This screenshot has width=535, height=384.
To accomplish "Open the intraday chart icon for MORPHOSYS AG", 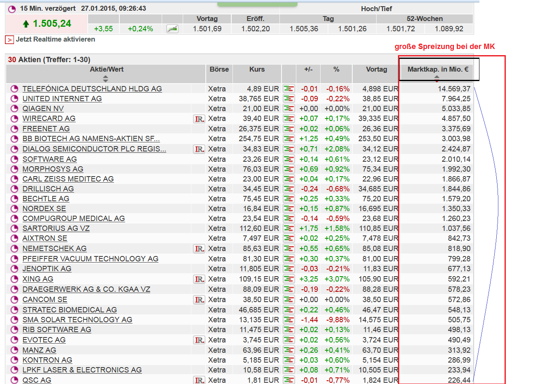I will 289,169.
